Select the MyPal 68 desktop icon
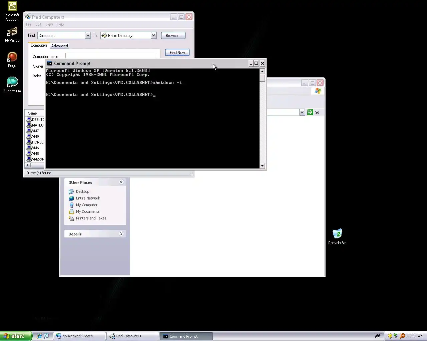 point(12,34)
